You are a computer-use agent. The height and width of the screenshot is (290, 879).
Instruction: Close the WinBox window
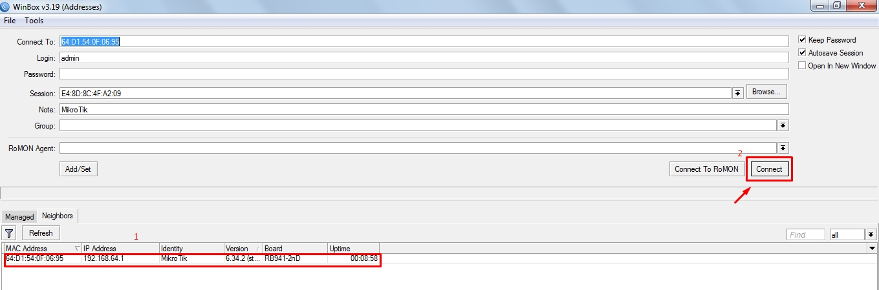861,5
